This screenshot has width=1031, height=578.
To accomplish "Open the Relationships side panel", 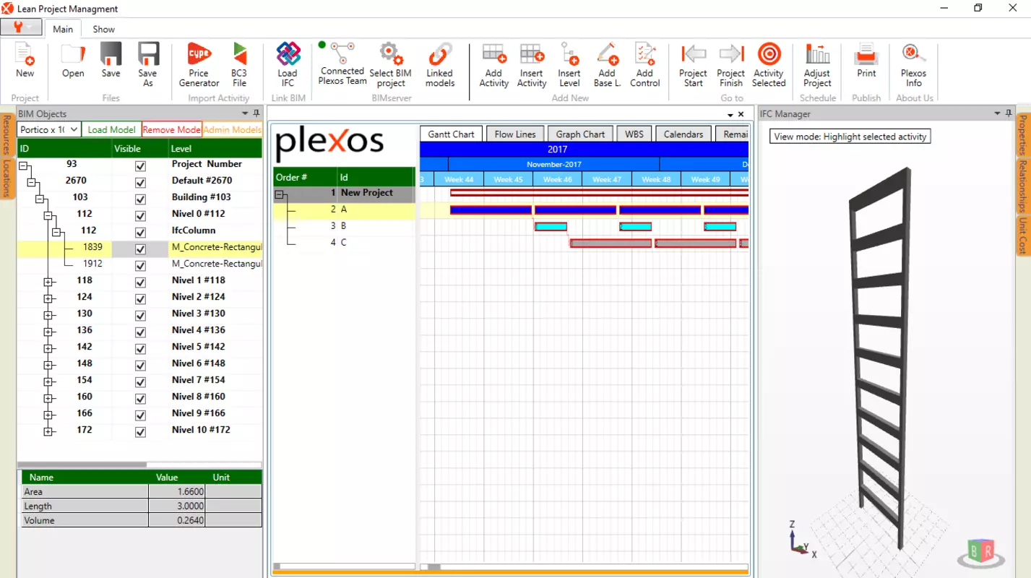I will pyautogui.click(x=1022, y=186).
